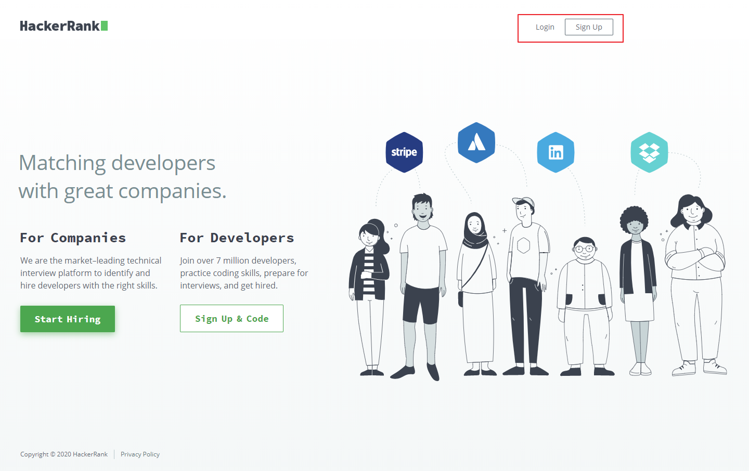Click the 'For Developers' heading
749x471 pixels.
tap(237, 238)
